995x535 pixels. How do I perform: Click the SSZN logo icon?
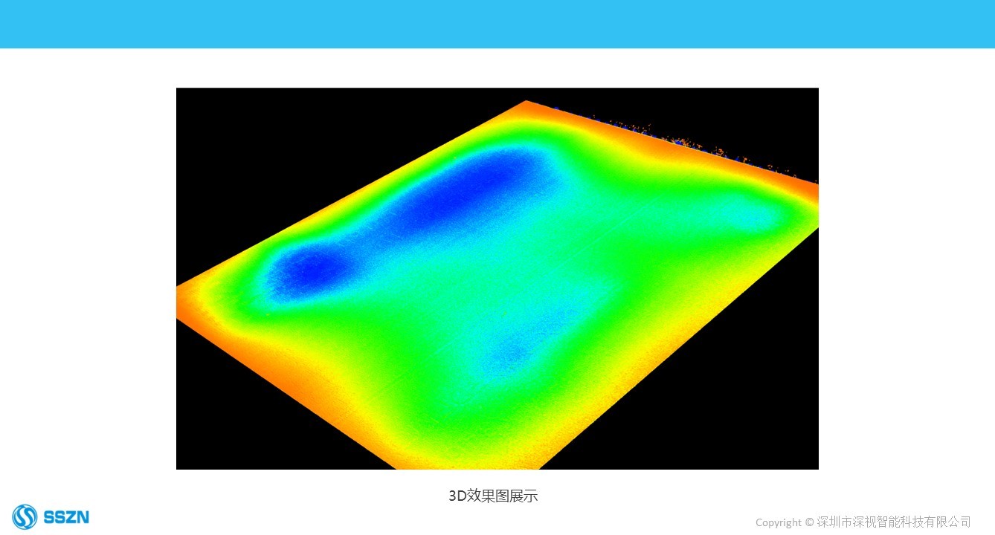(x=25, y=516)
